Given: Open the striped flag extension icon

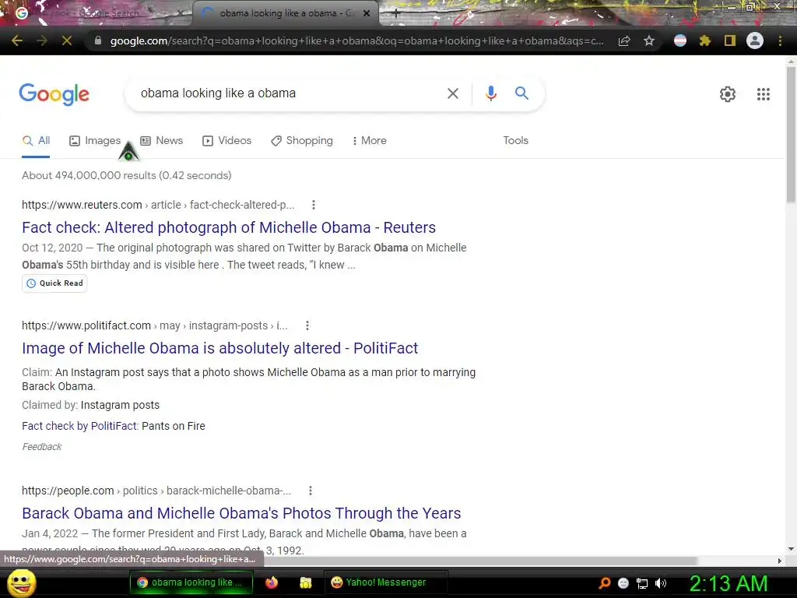Looking at the screenshot, I should point(680,40).
